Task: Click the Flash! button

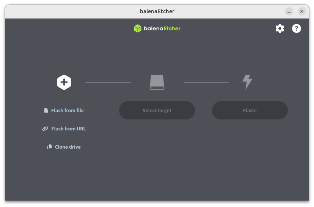Action: 250,110
